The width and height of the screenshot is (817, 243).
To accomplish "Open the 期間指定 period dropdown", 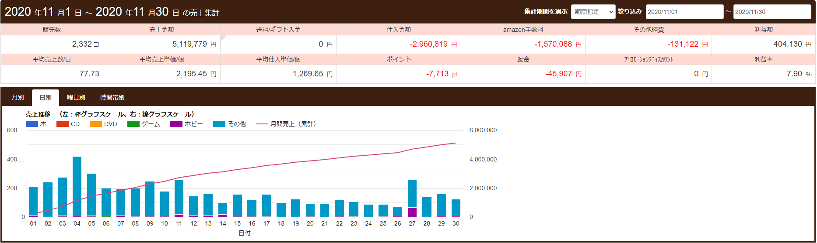I will tap(593, 12).
